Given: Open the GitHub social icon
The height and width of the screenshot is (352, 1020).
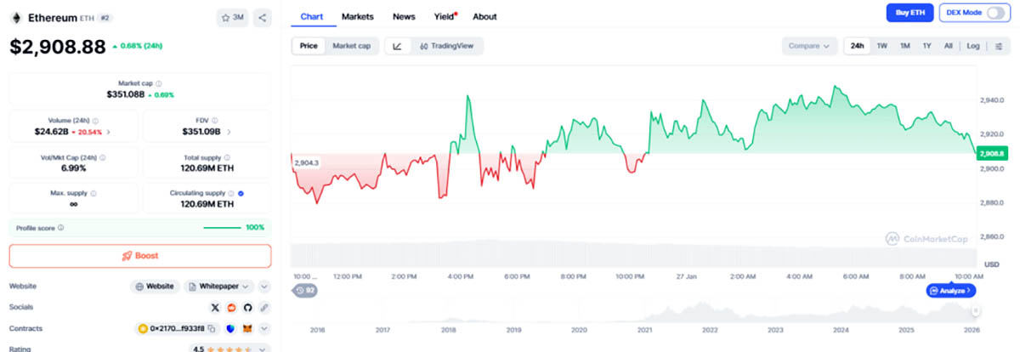Looking at the screenshot, I should (x=247, y=308).
